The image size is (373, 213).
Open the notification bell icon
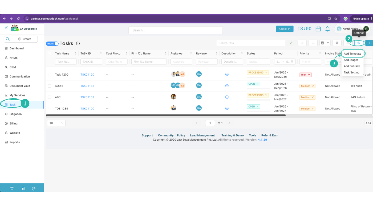(327, 29)
